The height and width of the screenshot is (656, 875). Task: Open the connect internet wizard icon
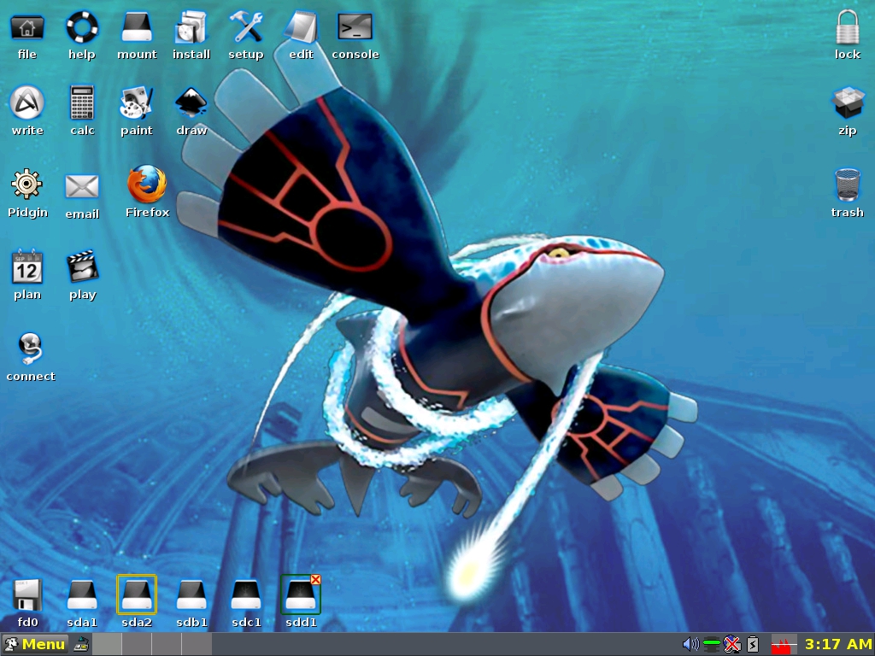[31, 348]
